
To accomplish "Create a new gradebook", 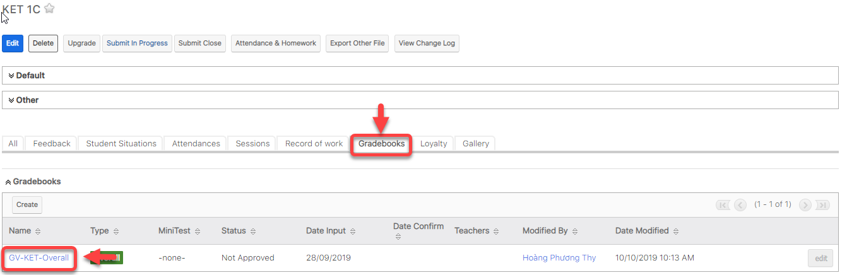I will click(x=27, y=204).
